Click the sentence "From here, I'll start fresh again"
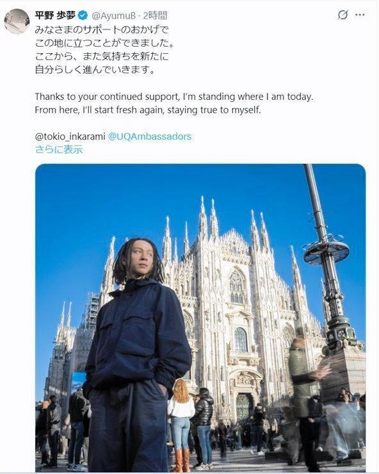Viewport: 379px width, 474px height. (148, 110)
